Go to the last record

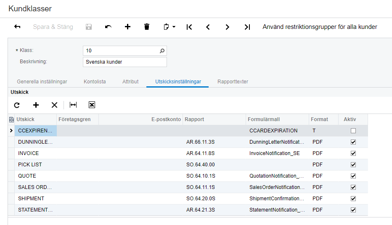tap(247, 27)
